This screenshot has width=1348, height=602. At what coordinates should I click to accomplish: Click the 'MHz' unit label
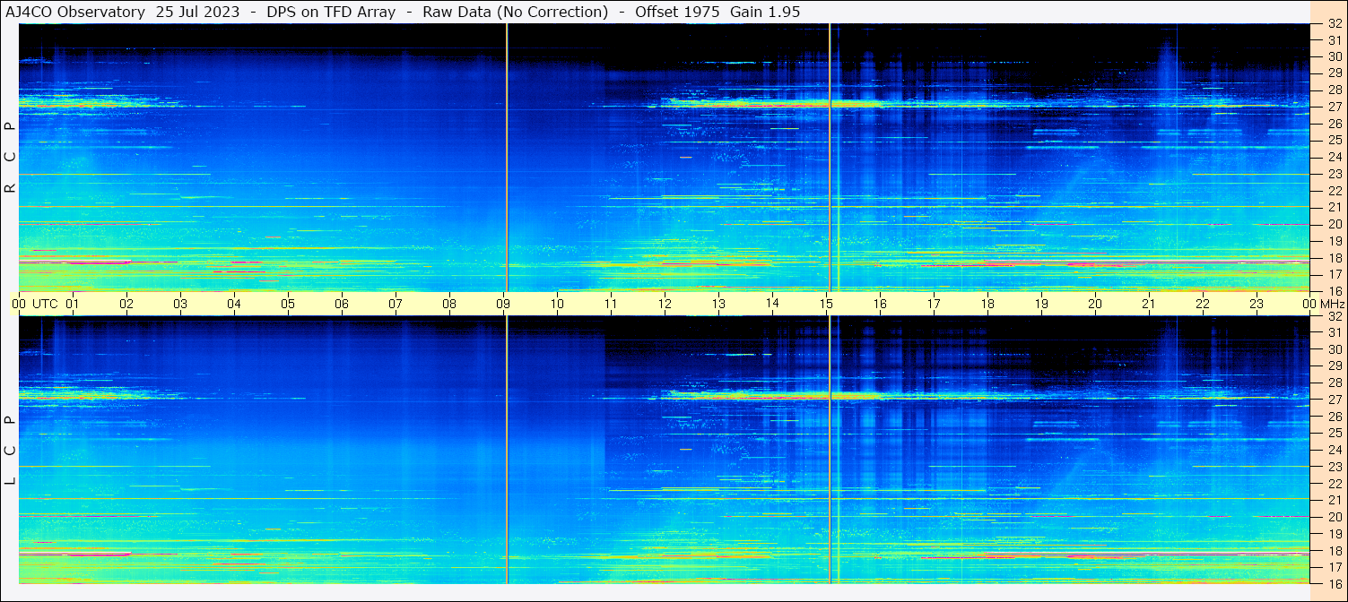click(1333, 304)
